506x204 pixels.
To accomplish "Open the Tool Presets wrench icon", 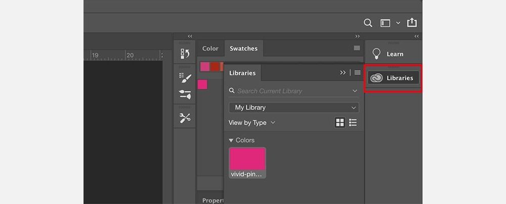I will [185, 118].
